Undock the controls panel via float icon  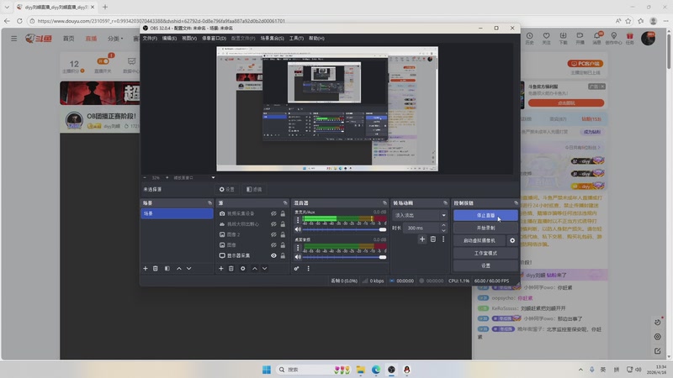(516, 202)
